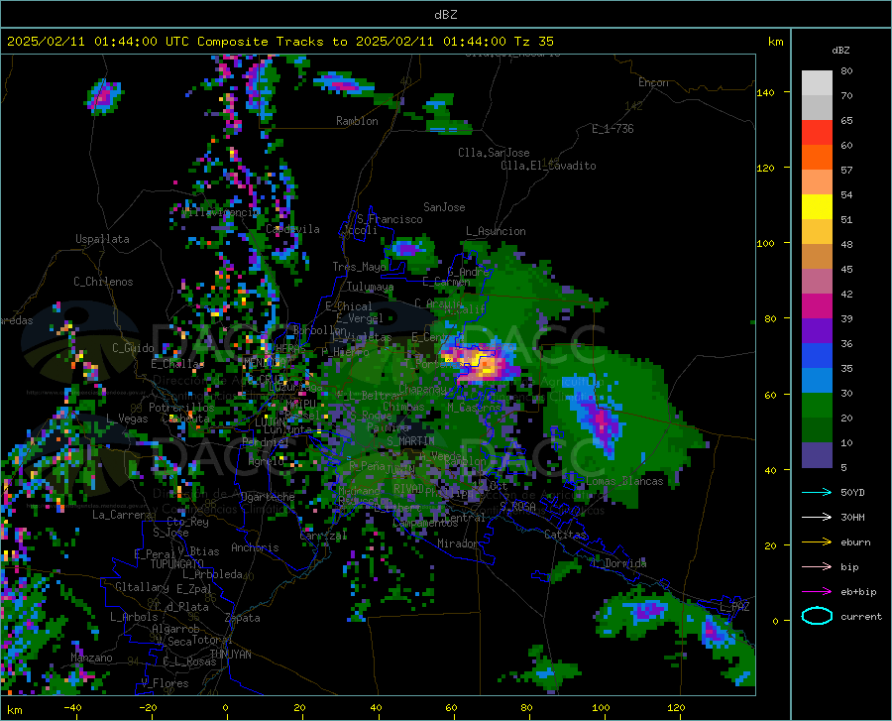Screen dimensions: 892x721
Task: Click the 'Tz 35' threshold value in header
Action: 533,42
